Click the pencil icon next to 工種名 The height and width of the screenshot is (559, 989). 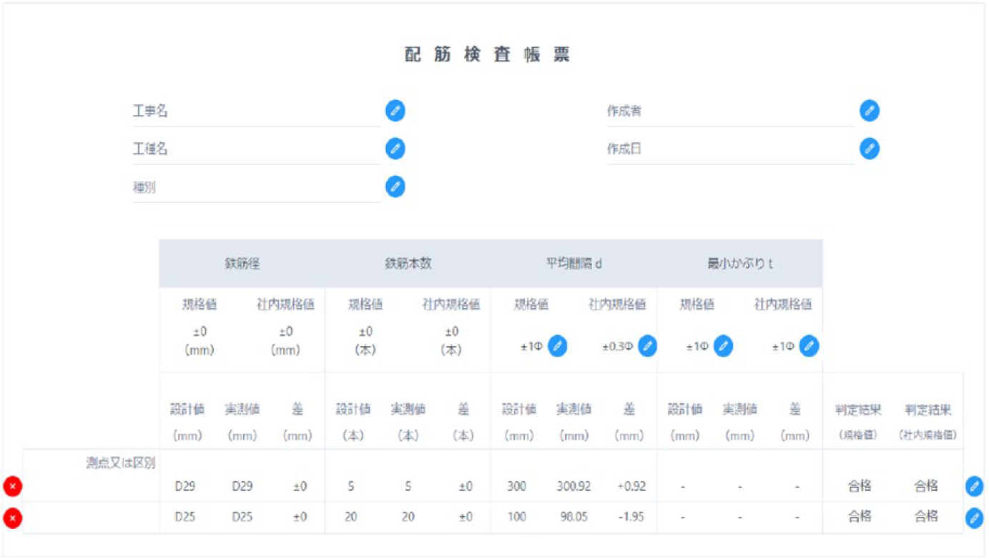point(395,149)
